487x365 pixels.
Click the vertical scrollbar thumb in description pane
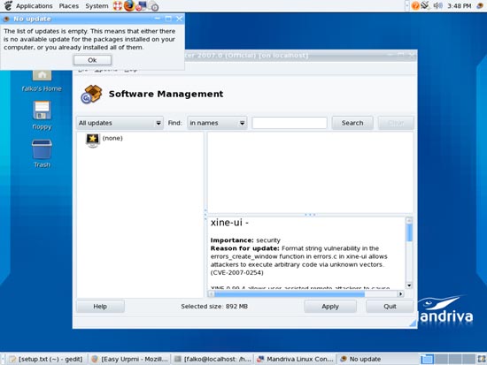(x=409, y=232)
